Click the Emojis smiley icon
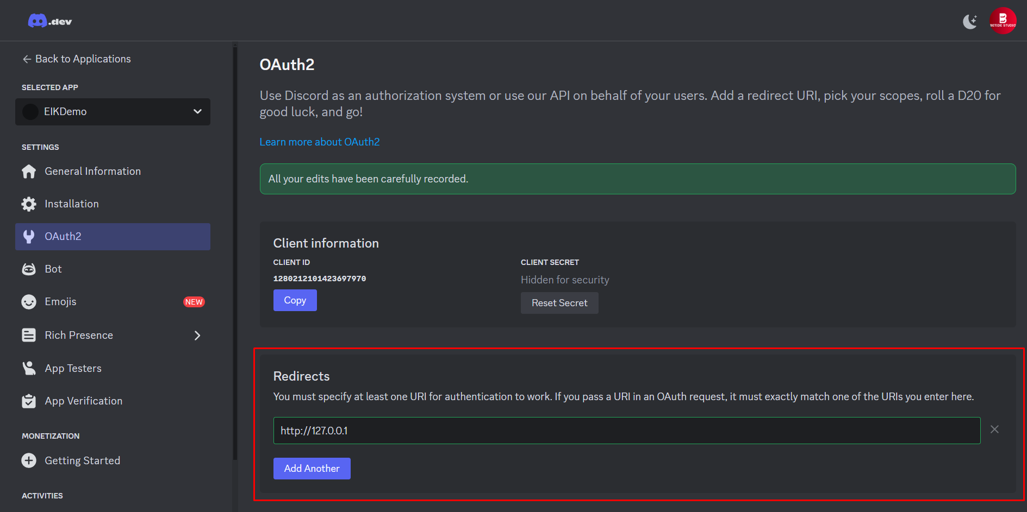 click(29, 302)
